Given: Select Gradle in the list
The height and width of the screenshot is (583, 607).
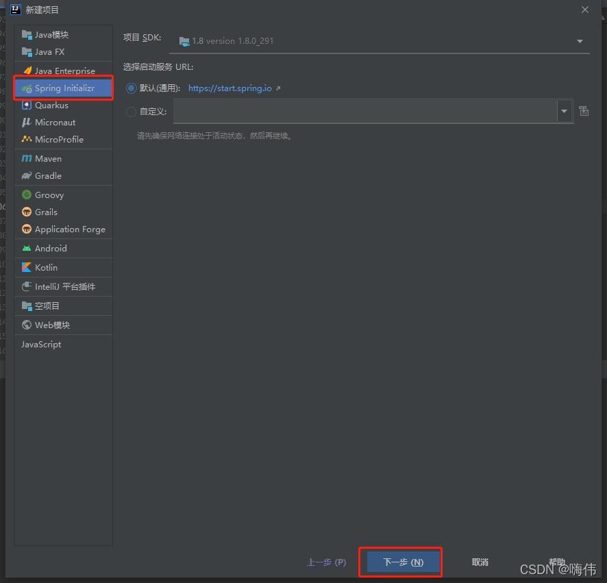Looking at the screenshot, I should click(x=63, y=176).
